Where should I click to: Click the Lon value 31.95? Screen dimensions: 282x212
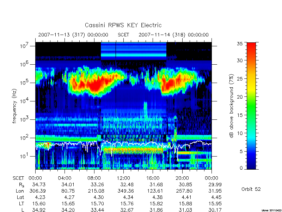click(x=215, y=191)
